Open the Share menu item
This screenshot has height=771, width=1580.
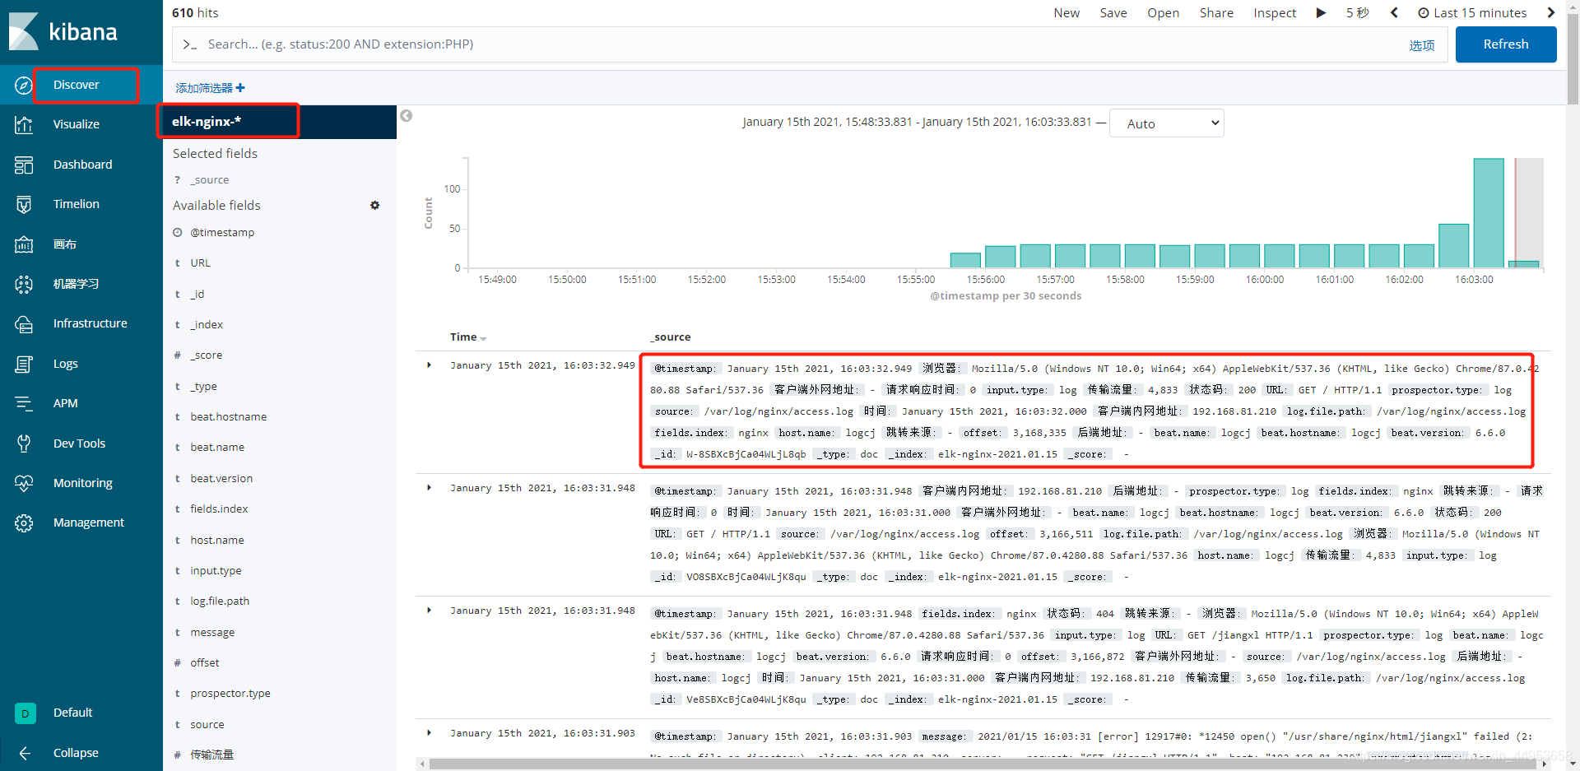[x=1216, y=12]
